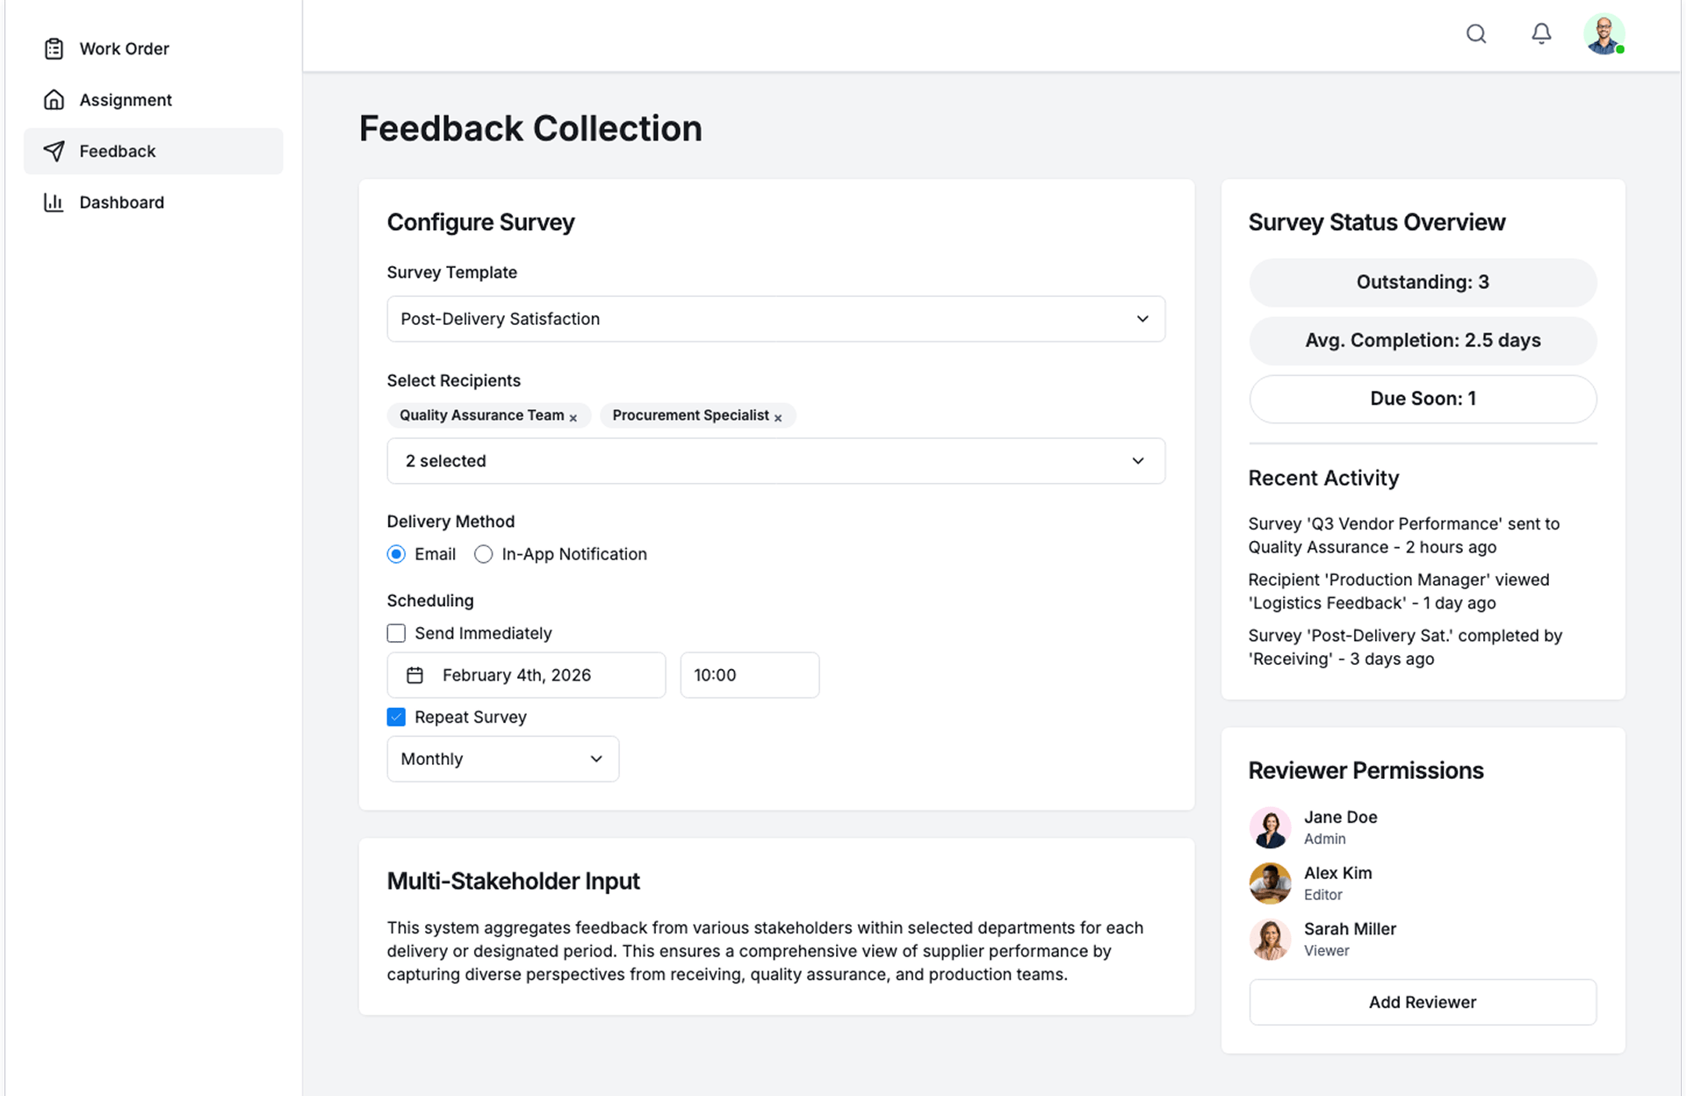Viewport: 1686px width, 1096px height.
Task: Go to Assignment in the sidebar
Action: [x=126, y=100]
